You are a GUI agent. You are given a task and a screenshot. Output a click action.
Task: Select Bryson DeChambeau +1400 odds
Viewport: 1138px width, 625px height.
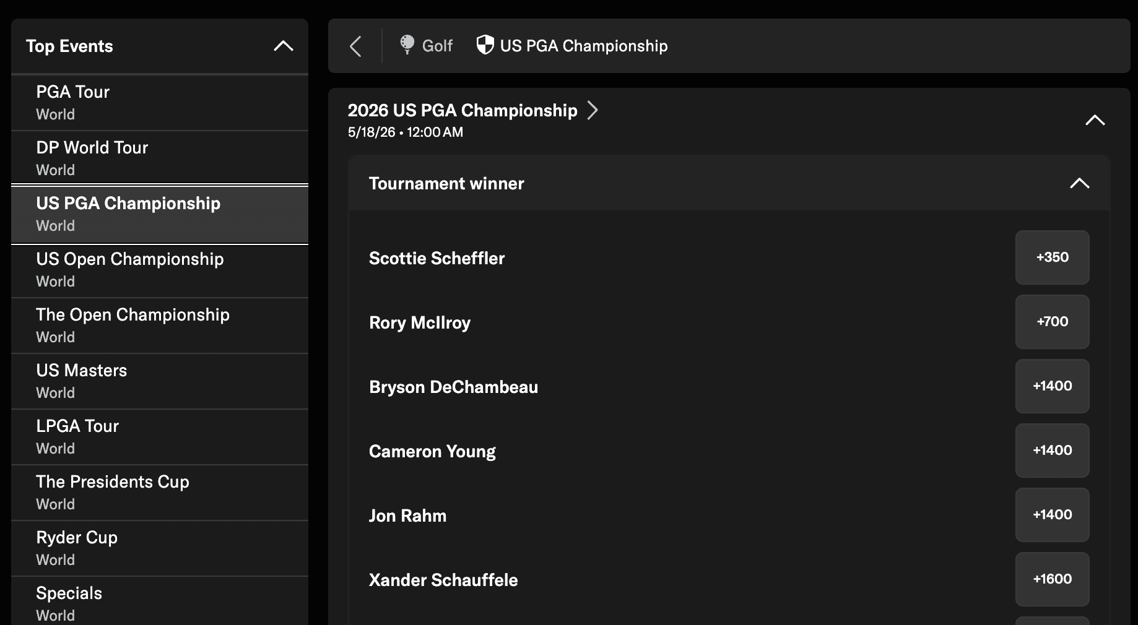point(1052,386)
